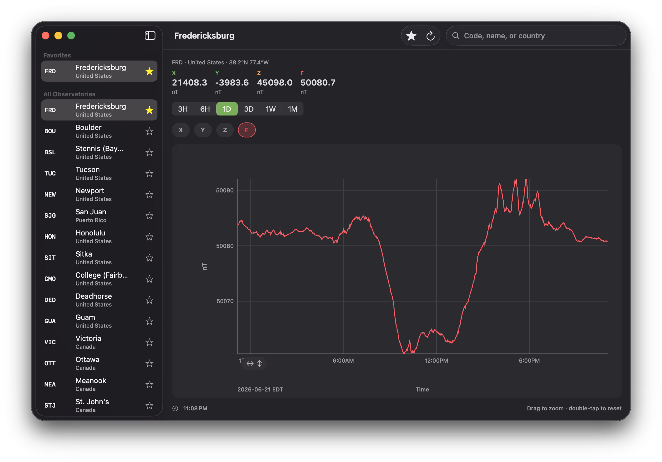Click the Z value 45098.0
This screenshot has width=662, height=462.
pos(275,83)
